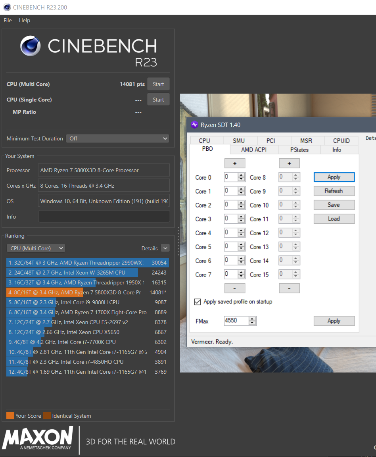The width and height of the screenshot is (376, 457).
Task: Click the minus button below Core 15
Action: pos(289,288)
